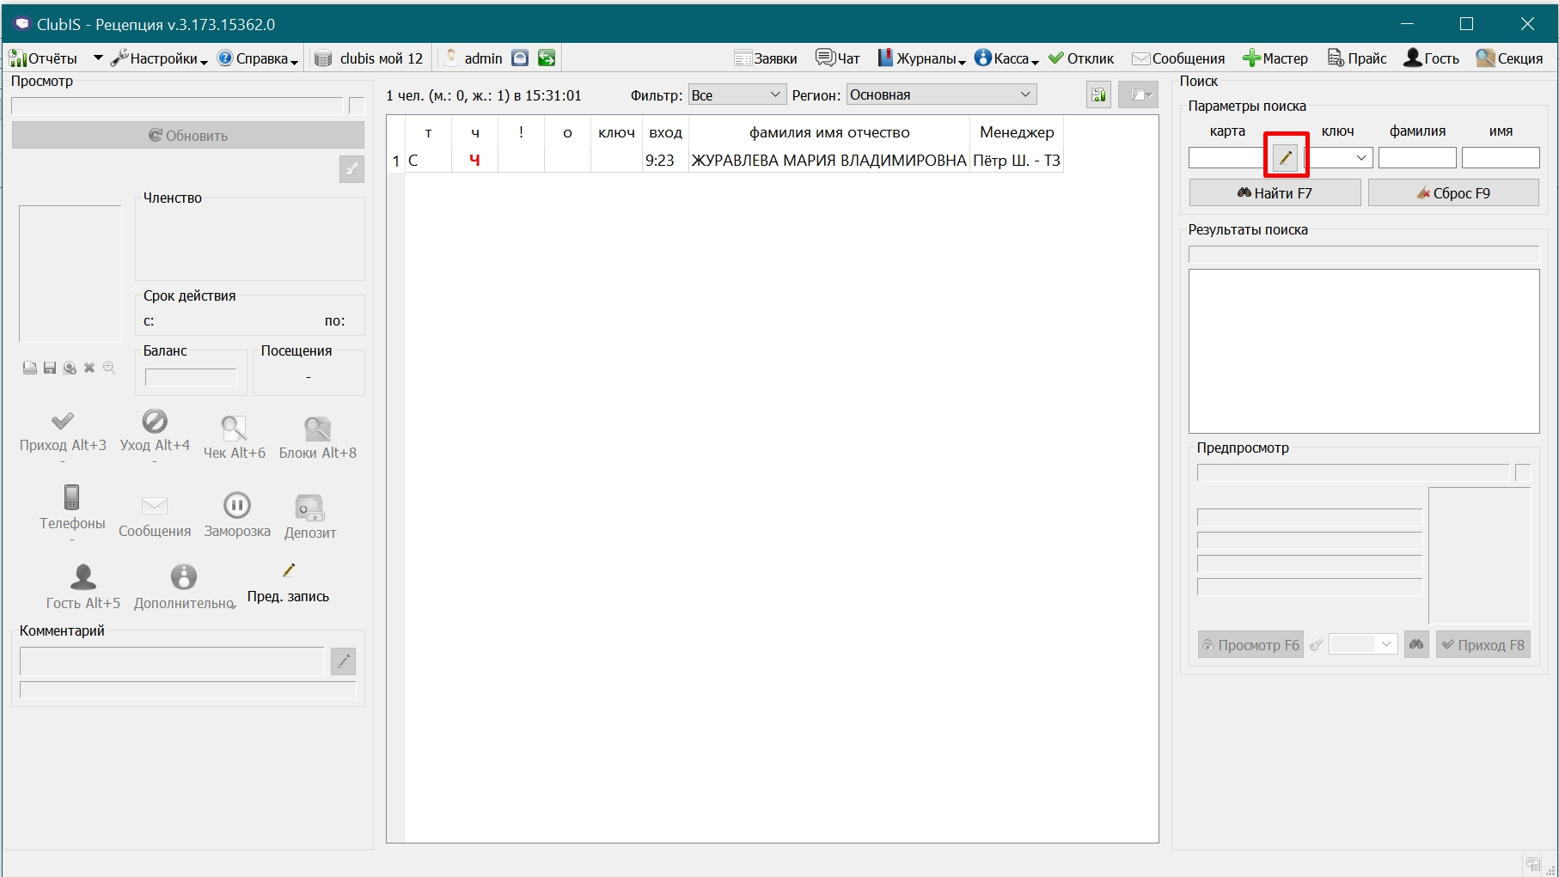Click the red Ч cell in the row

coord(474,161)
